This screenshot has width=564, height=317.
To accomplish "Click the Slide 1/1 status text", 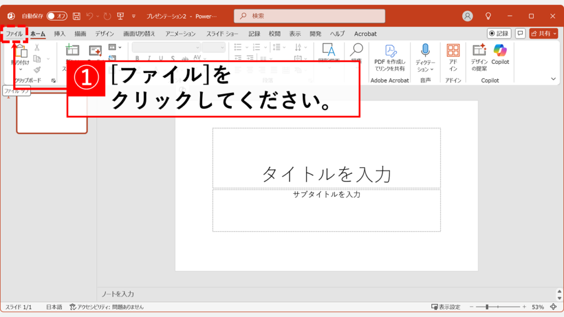I will click(x=19, y=307).
